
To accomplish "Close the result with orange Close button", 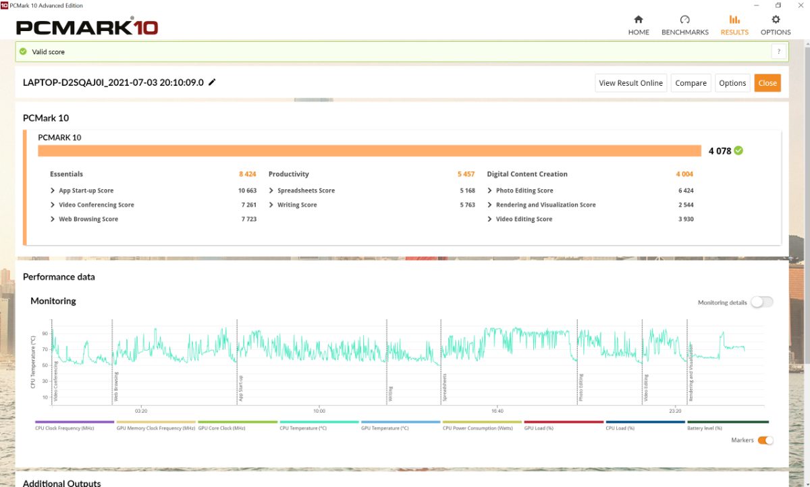I will tap(767, 83).
